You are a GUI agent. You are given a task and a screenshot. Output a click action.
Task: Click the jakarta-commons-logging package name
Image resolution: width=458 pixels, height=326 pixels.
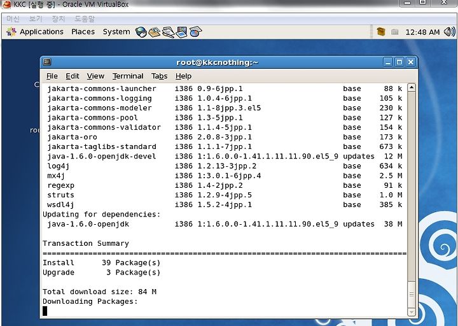[100, 98]
